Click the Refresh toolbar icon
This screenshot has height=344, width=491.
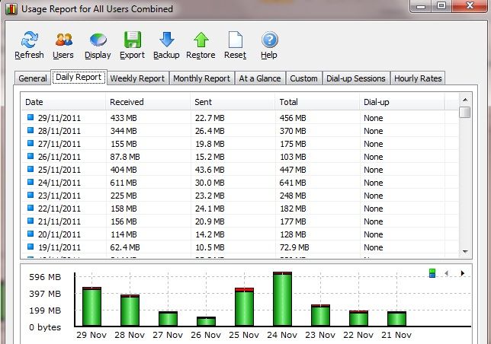tap(29, 40)
